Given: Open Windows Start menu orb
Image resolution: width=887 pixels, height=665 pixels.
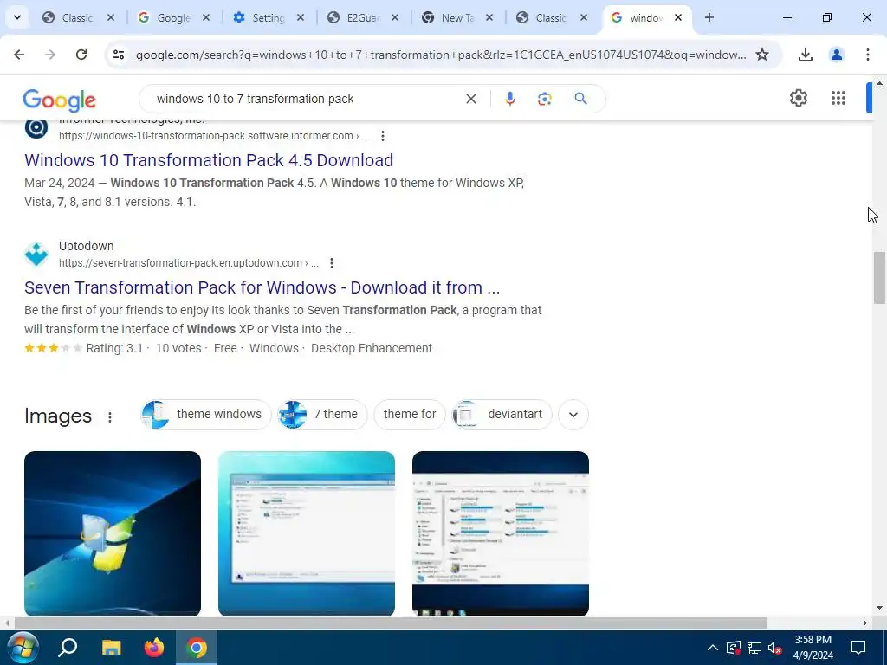Looking at the screenshot, I should [x=22, y=648].
